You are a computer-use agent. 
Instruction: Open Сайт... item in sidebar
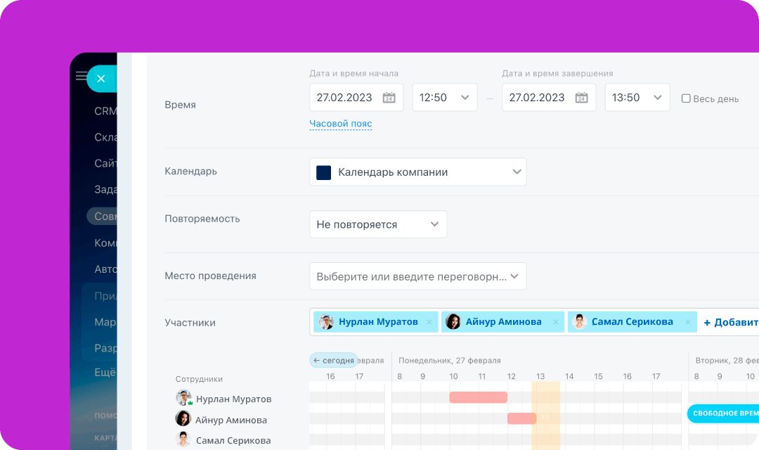105,164
